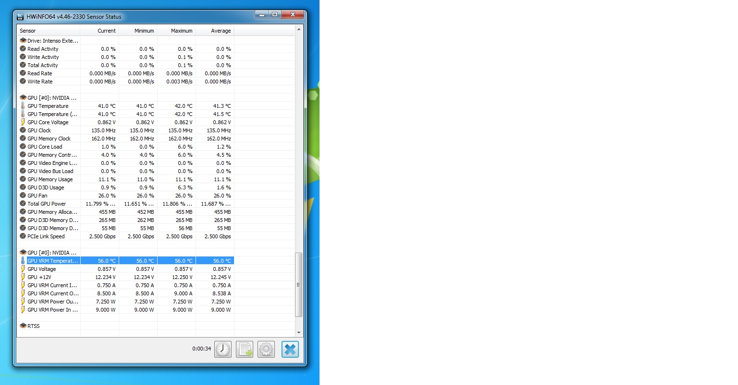Screen dimensions: 738x385
Task: Click the gauge icon beside GPU Core Load
Action: click(x=23, y=147)
